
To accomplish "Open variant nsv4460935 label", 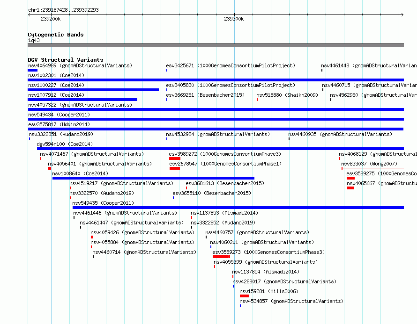I will [340, 134].
